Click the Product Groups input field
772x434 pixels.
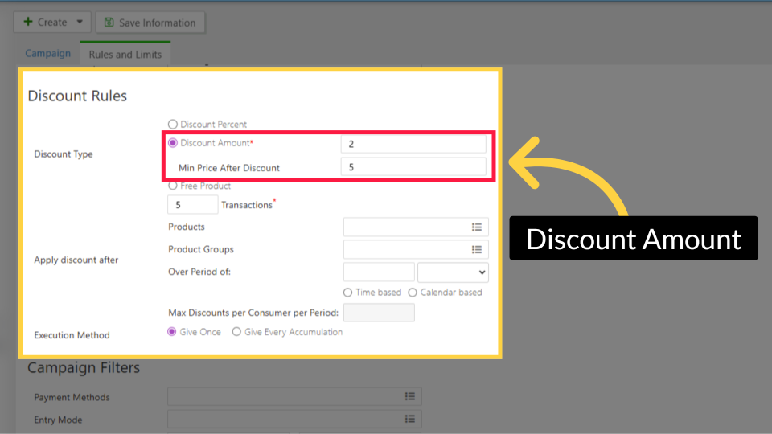click(416, 249)
